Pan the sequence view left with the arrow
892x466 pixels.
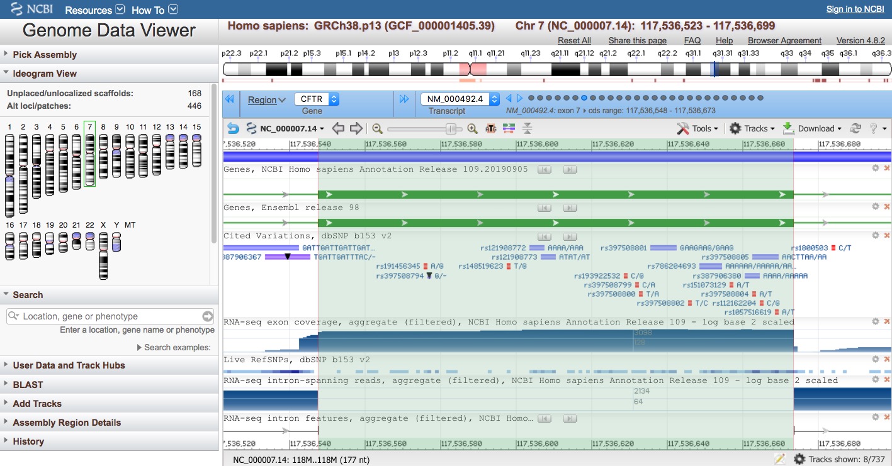[x=339, y=128]
